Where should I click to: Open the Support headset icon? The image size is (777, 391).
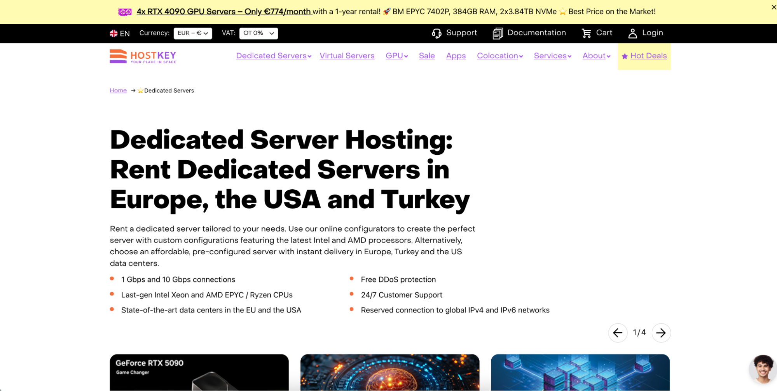(x=437, y=33)
